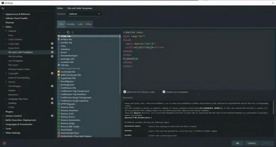Image resolution: width=276 pixels, height=147 pixels.
Task: Select the ActionScript Class template icon
Action: click(59, 133)
